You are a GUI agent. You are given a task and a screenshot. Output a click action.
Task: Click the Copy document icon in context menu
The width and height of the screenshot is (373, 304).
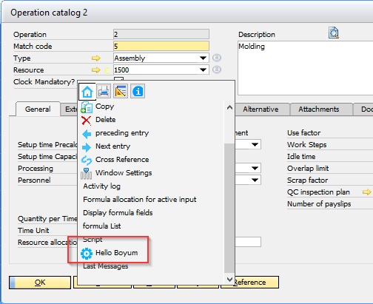(87, 107)
